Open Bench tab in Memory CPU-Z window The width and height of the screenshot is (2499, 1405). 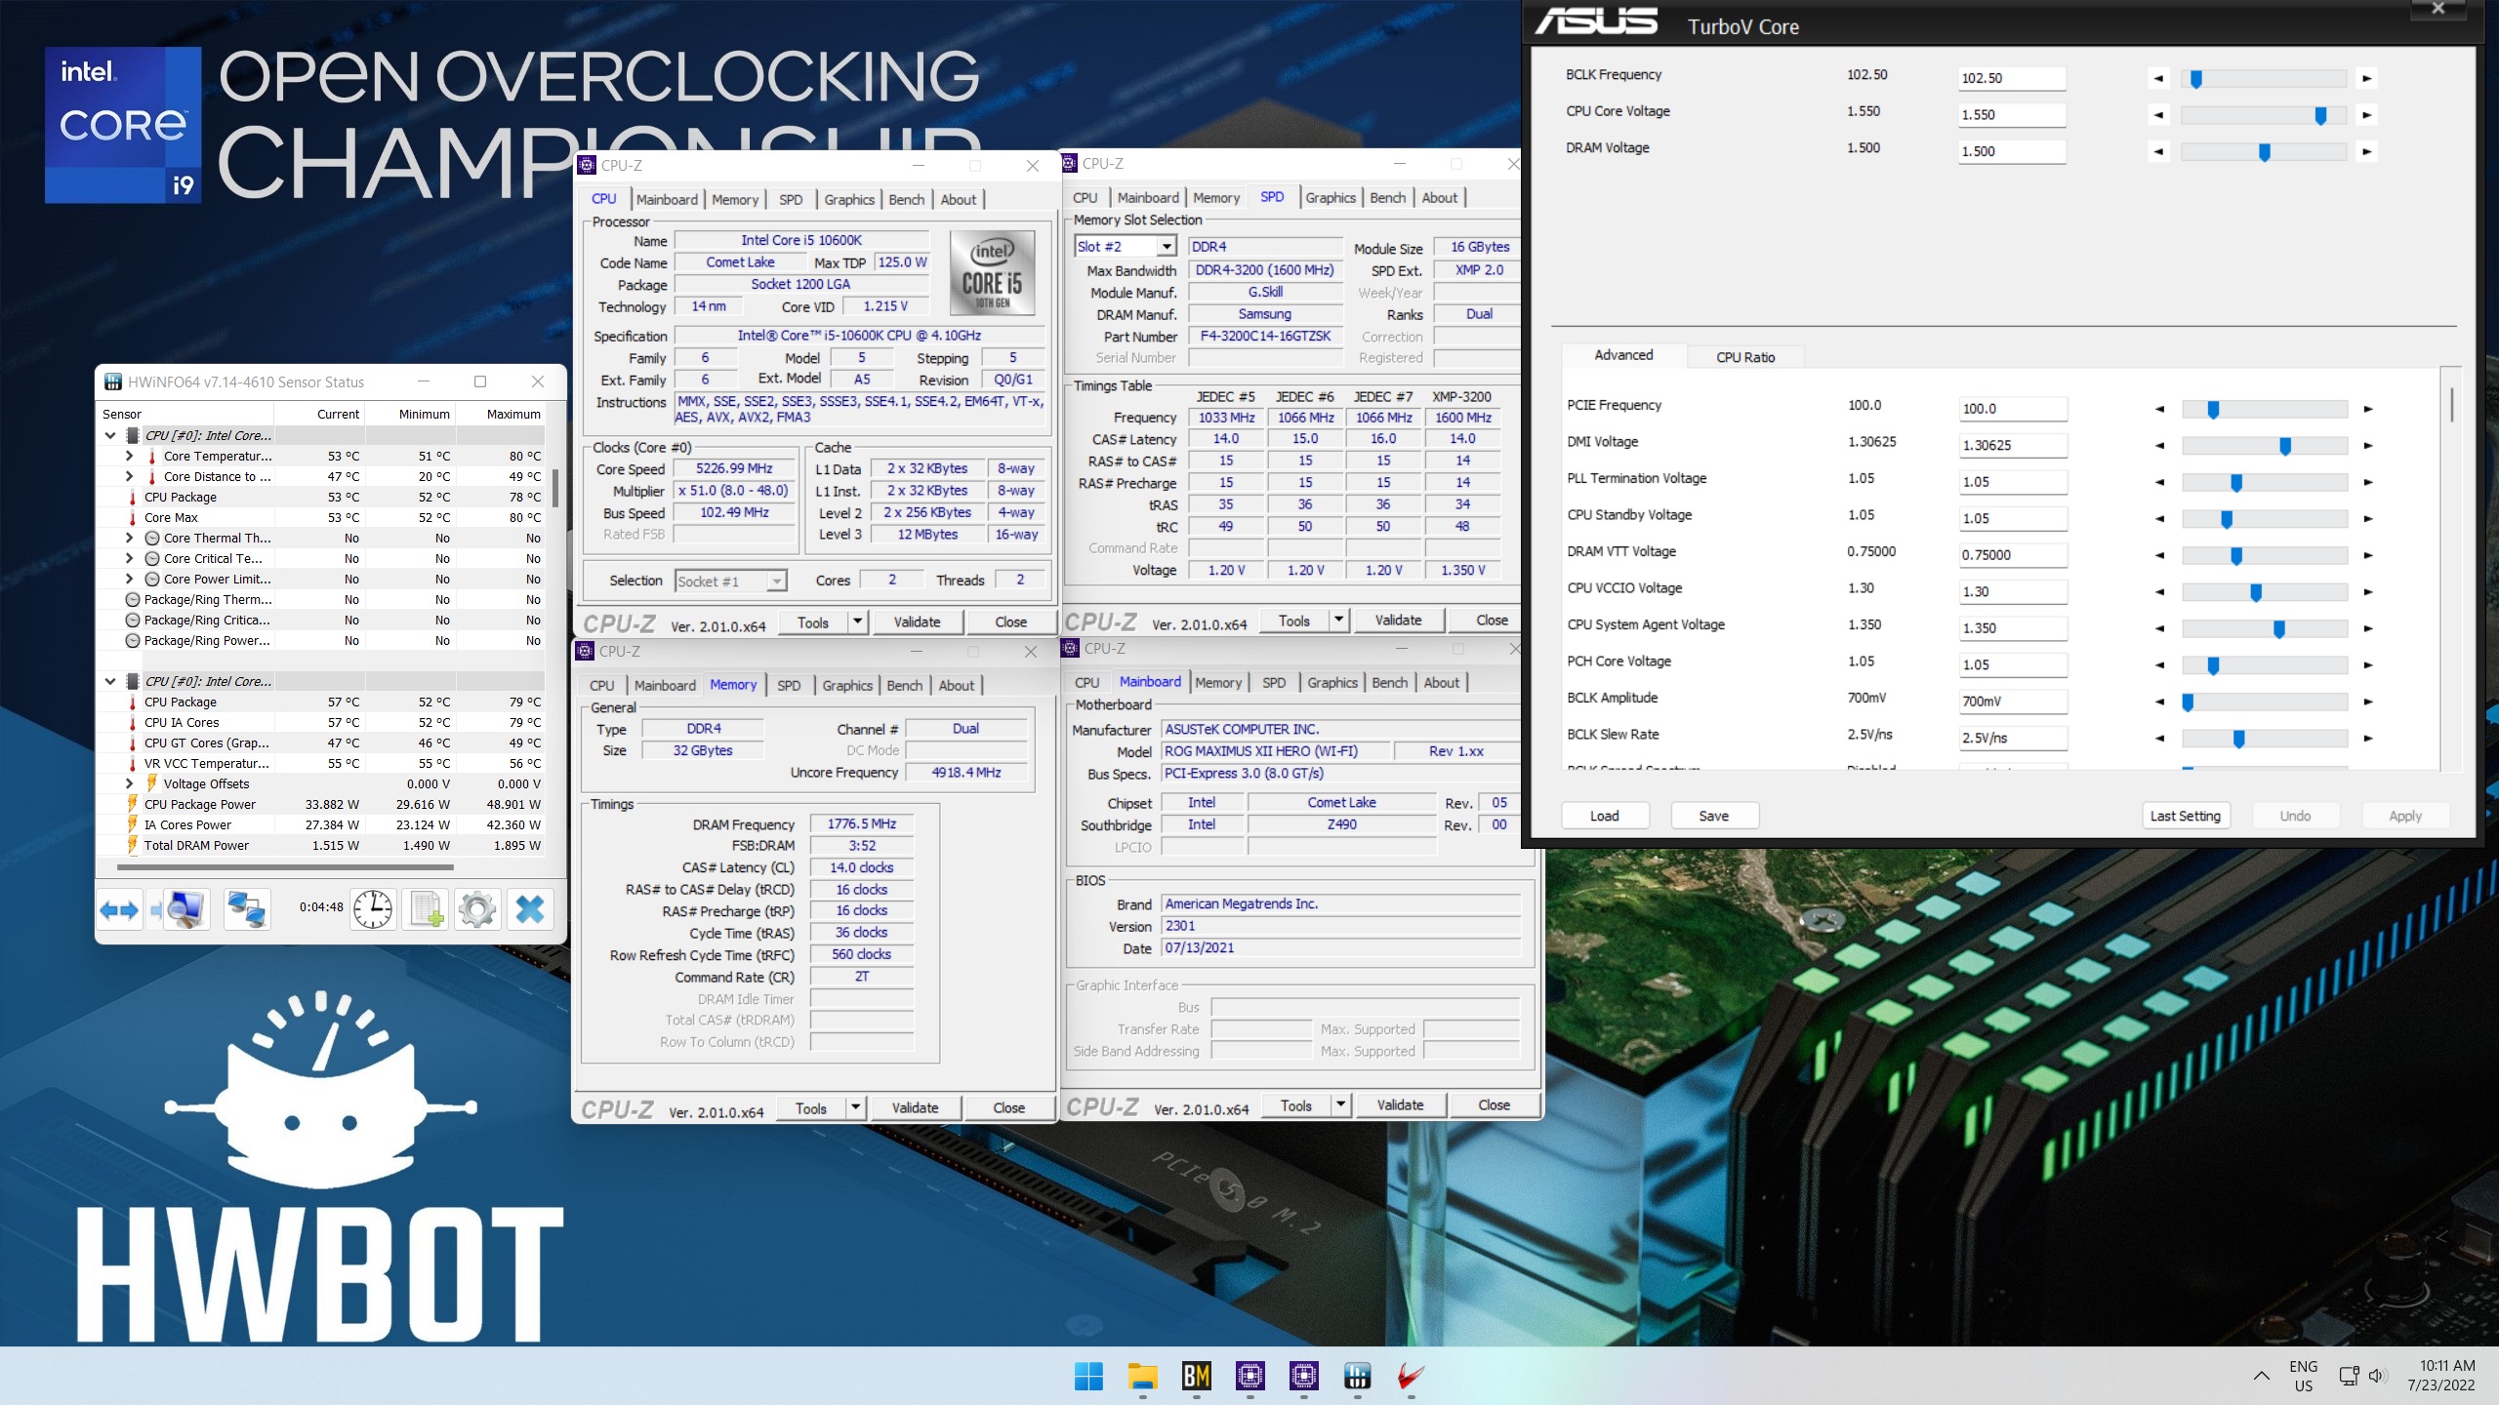(x=904, y=685)
